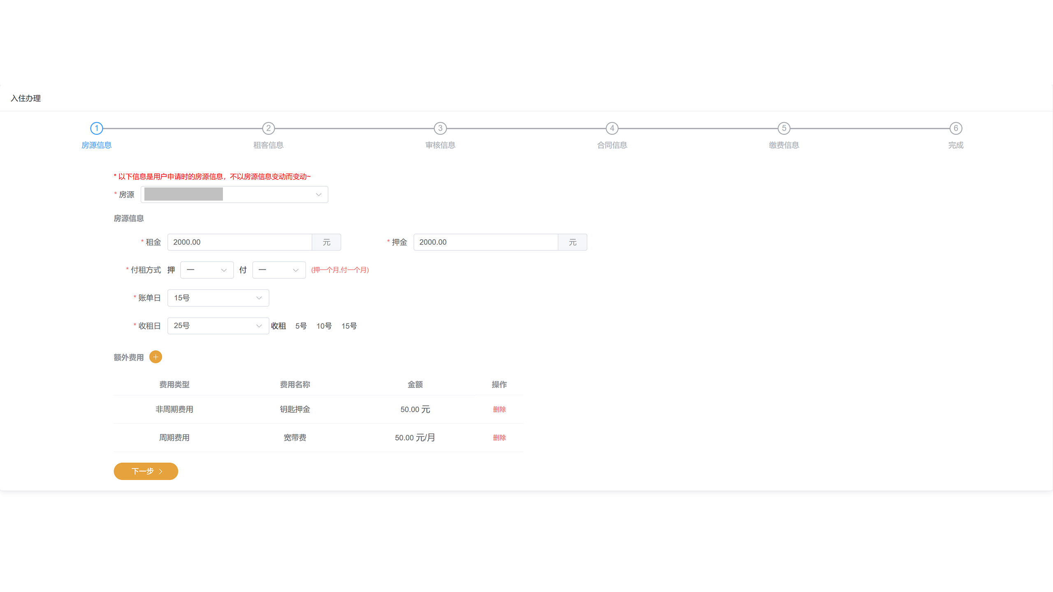1053x592 pixels.
Task: Open the 房源 selection dropdown
Action: pyautogui.click(x=234, y=194)
